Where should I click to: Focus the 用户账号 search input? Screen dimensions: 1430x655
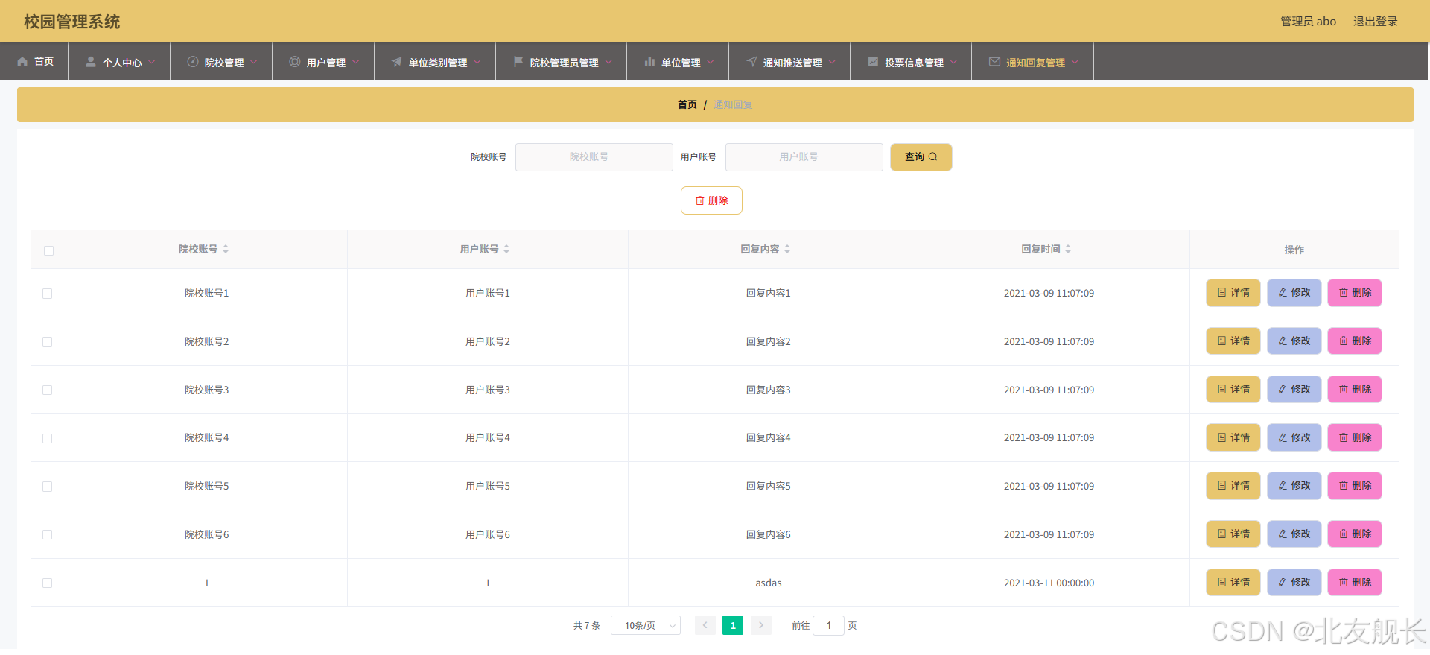tap(804, 157)
